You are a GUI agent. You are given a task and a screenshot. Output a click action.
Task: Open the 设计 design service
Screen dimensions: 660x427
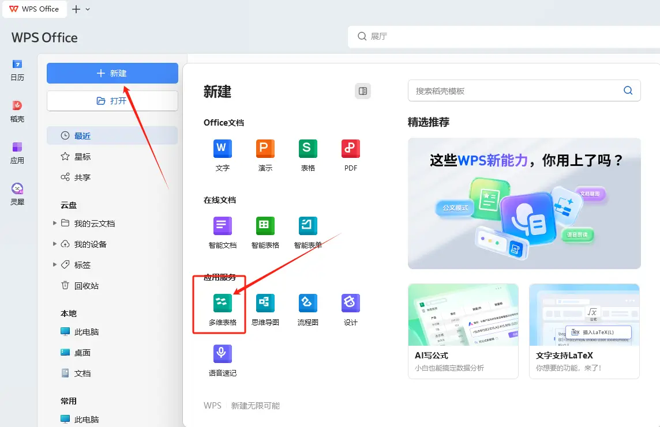pyautogui.click(x=351, y=310)
